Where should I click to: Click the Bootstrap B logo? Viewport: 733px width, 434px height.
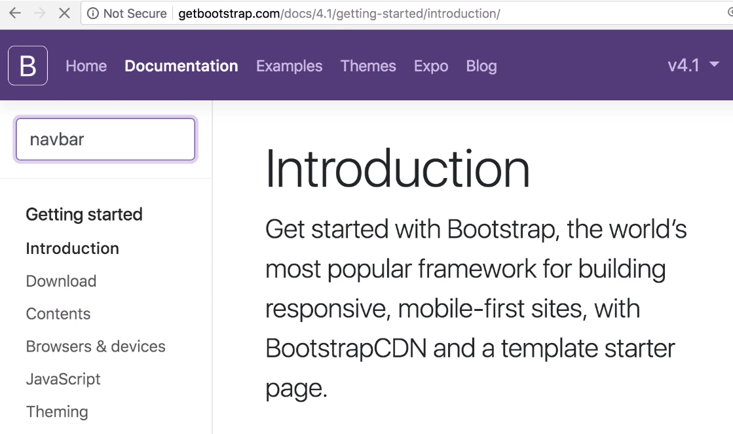click(28, 65)
